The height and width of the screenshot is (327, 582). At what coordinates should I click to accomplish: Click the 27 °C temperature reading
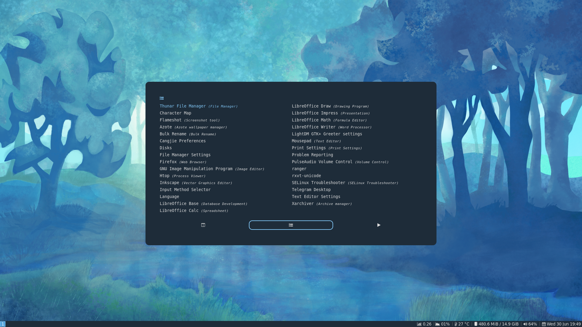(x=464, y=324)
